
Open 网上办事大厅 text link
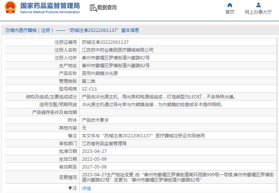[x=258, y=12]
